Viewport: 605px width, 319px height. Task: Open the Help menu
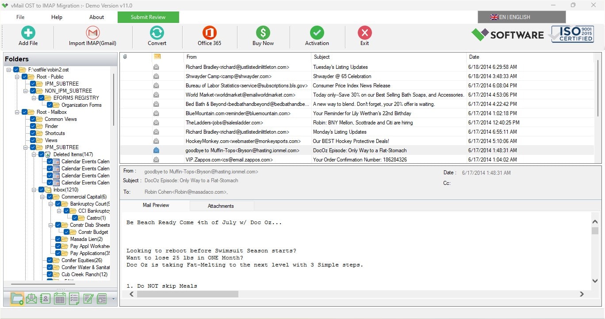pyautogui.click(x=57, y=17)
